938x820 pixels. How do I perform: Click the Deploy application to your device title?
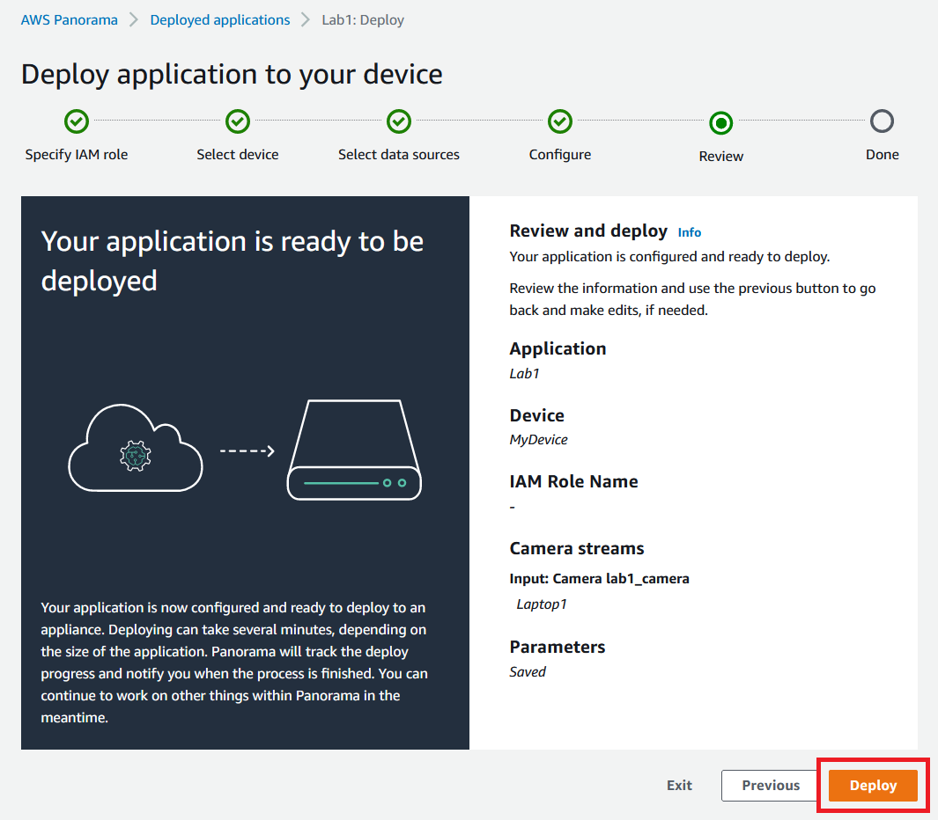pyautogui.click(x=232, y=75)
